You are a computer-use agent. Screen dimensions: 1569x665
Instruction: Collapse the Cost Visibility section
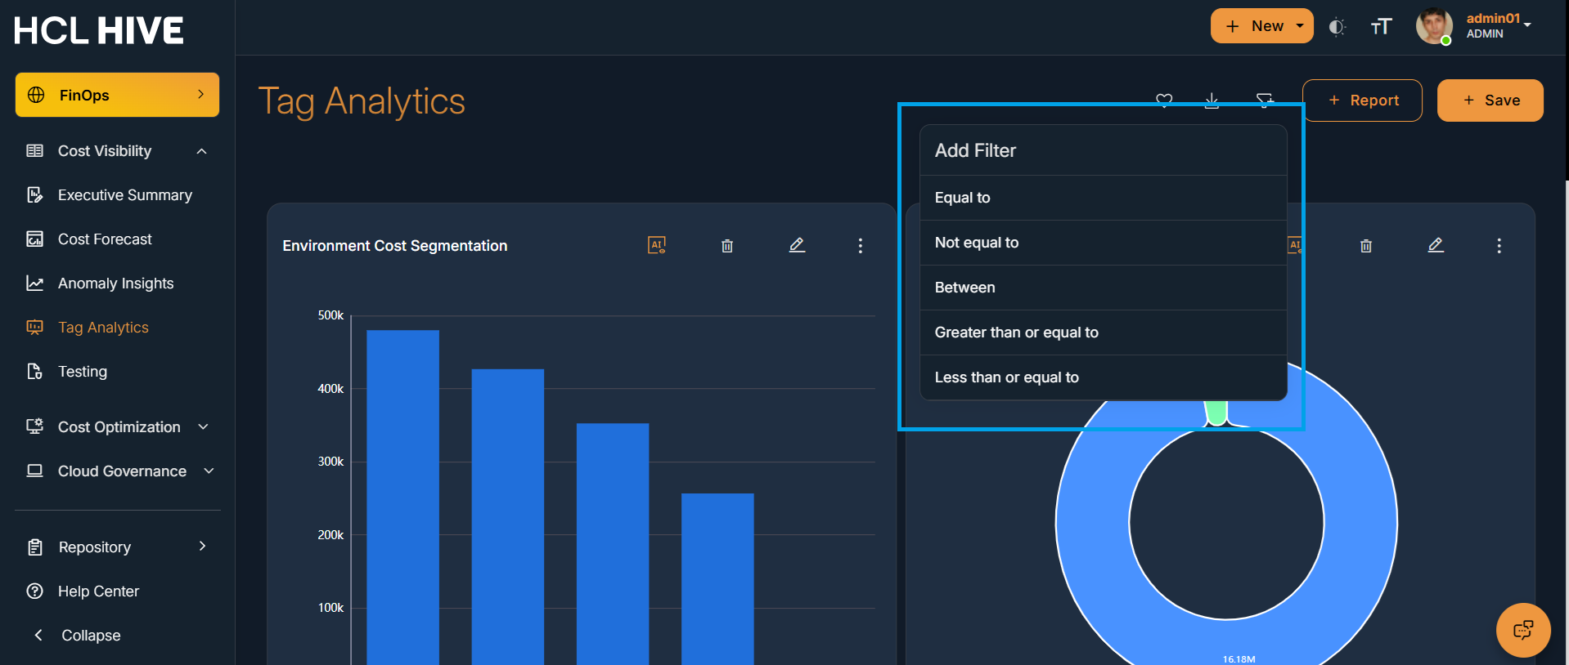point(202,151)
